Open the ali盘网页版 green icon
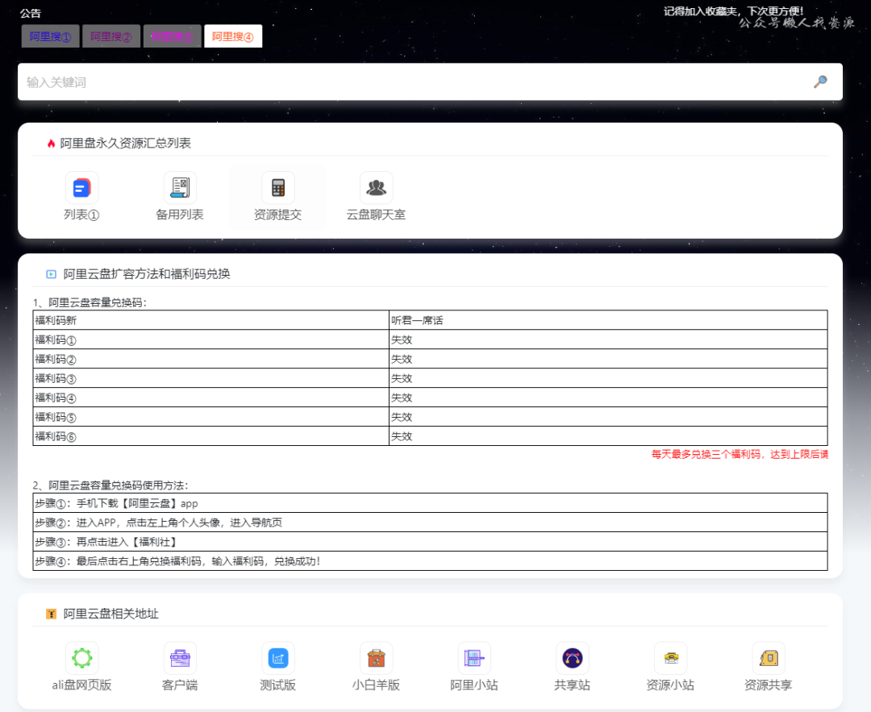The width and height of the screenshot is (871, 712). 81,658
